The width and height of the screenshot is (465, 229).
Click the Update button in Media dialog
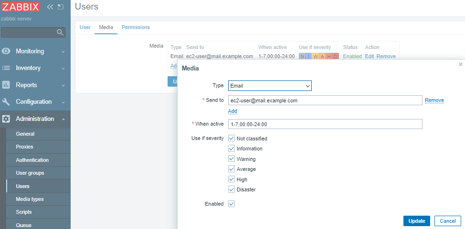point(417,221)
